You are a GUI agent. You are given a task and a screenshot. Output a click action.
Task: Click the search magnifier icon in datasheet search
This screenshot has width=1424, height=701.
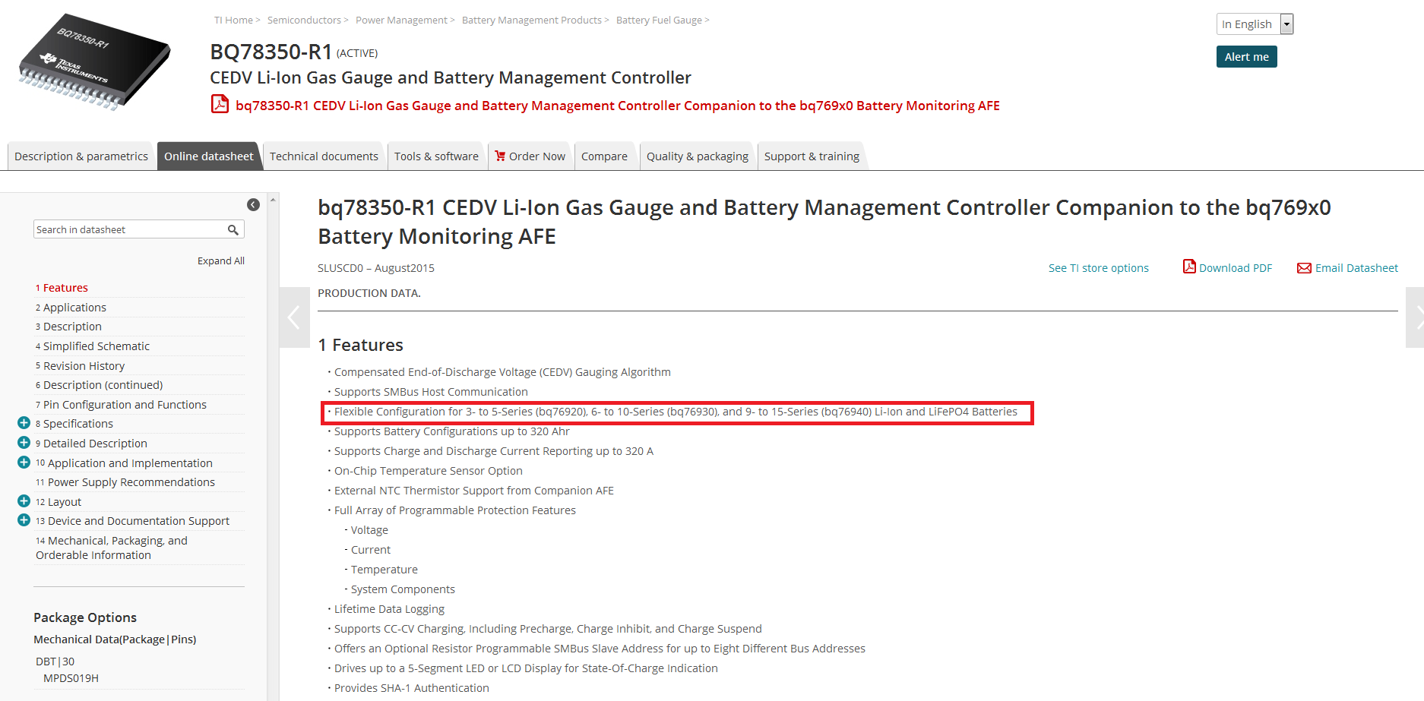(x=233, y=229)
